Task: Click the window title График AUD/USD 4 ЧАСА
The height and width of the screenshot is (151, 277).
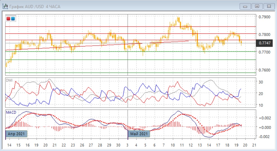Action: coord(35,6)
